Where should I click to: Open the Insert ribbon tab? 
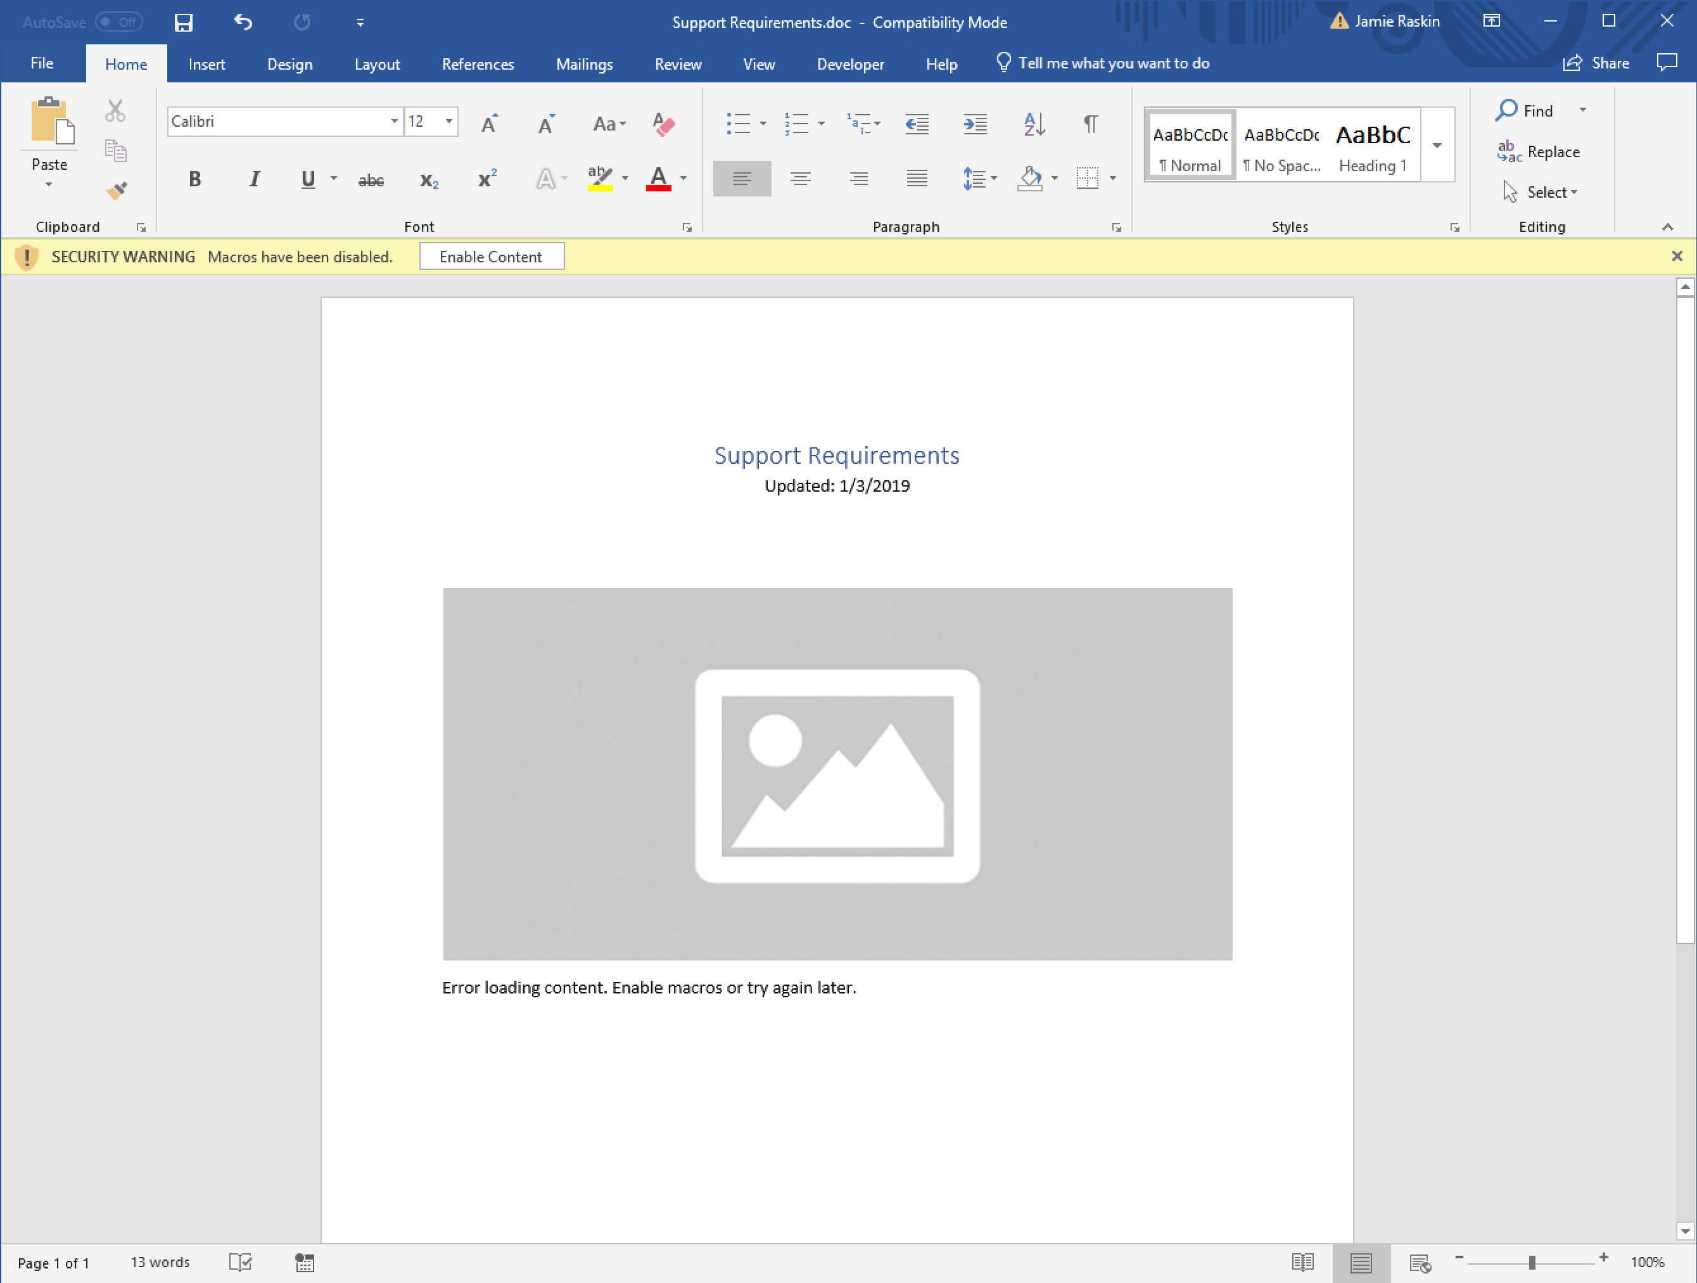click(207, 65)
